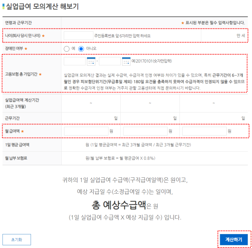Click the '근무기간' row label

[12, 118]
